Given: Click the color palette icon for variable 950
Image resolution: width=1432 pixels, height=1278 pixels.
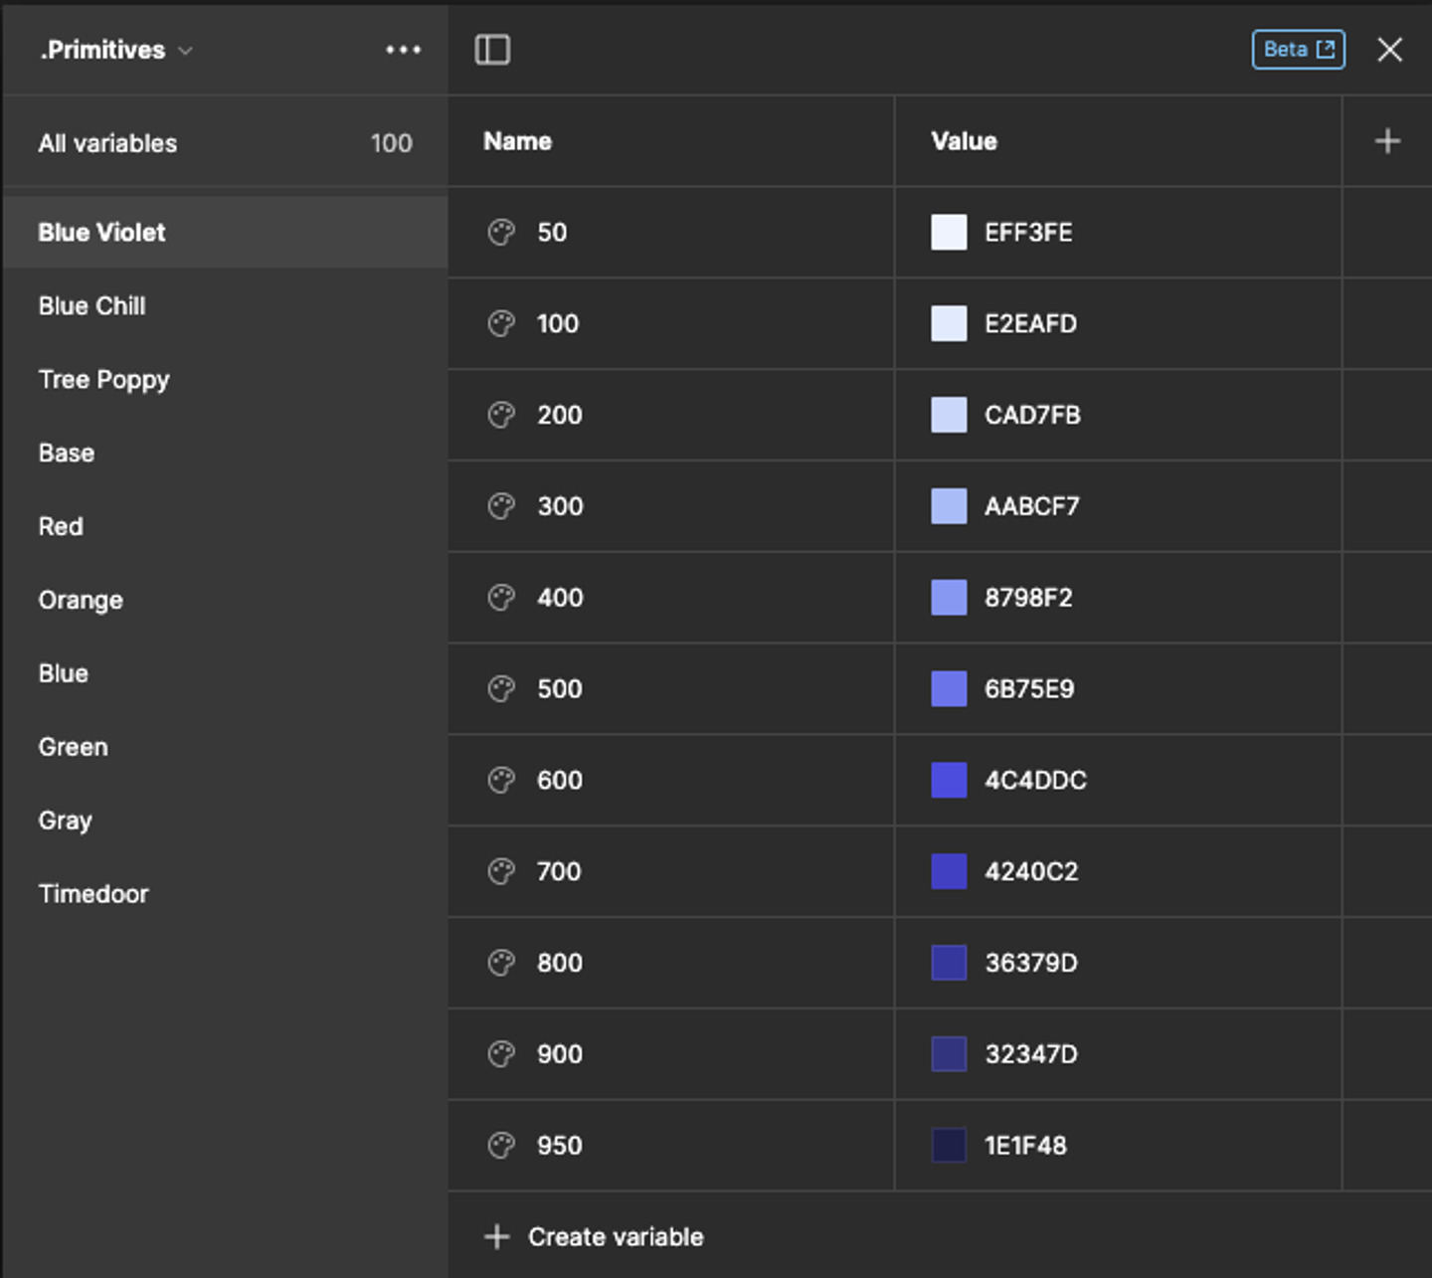Looking at the screenshot, I should coord(501,1146).
